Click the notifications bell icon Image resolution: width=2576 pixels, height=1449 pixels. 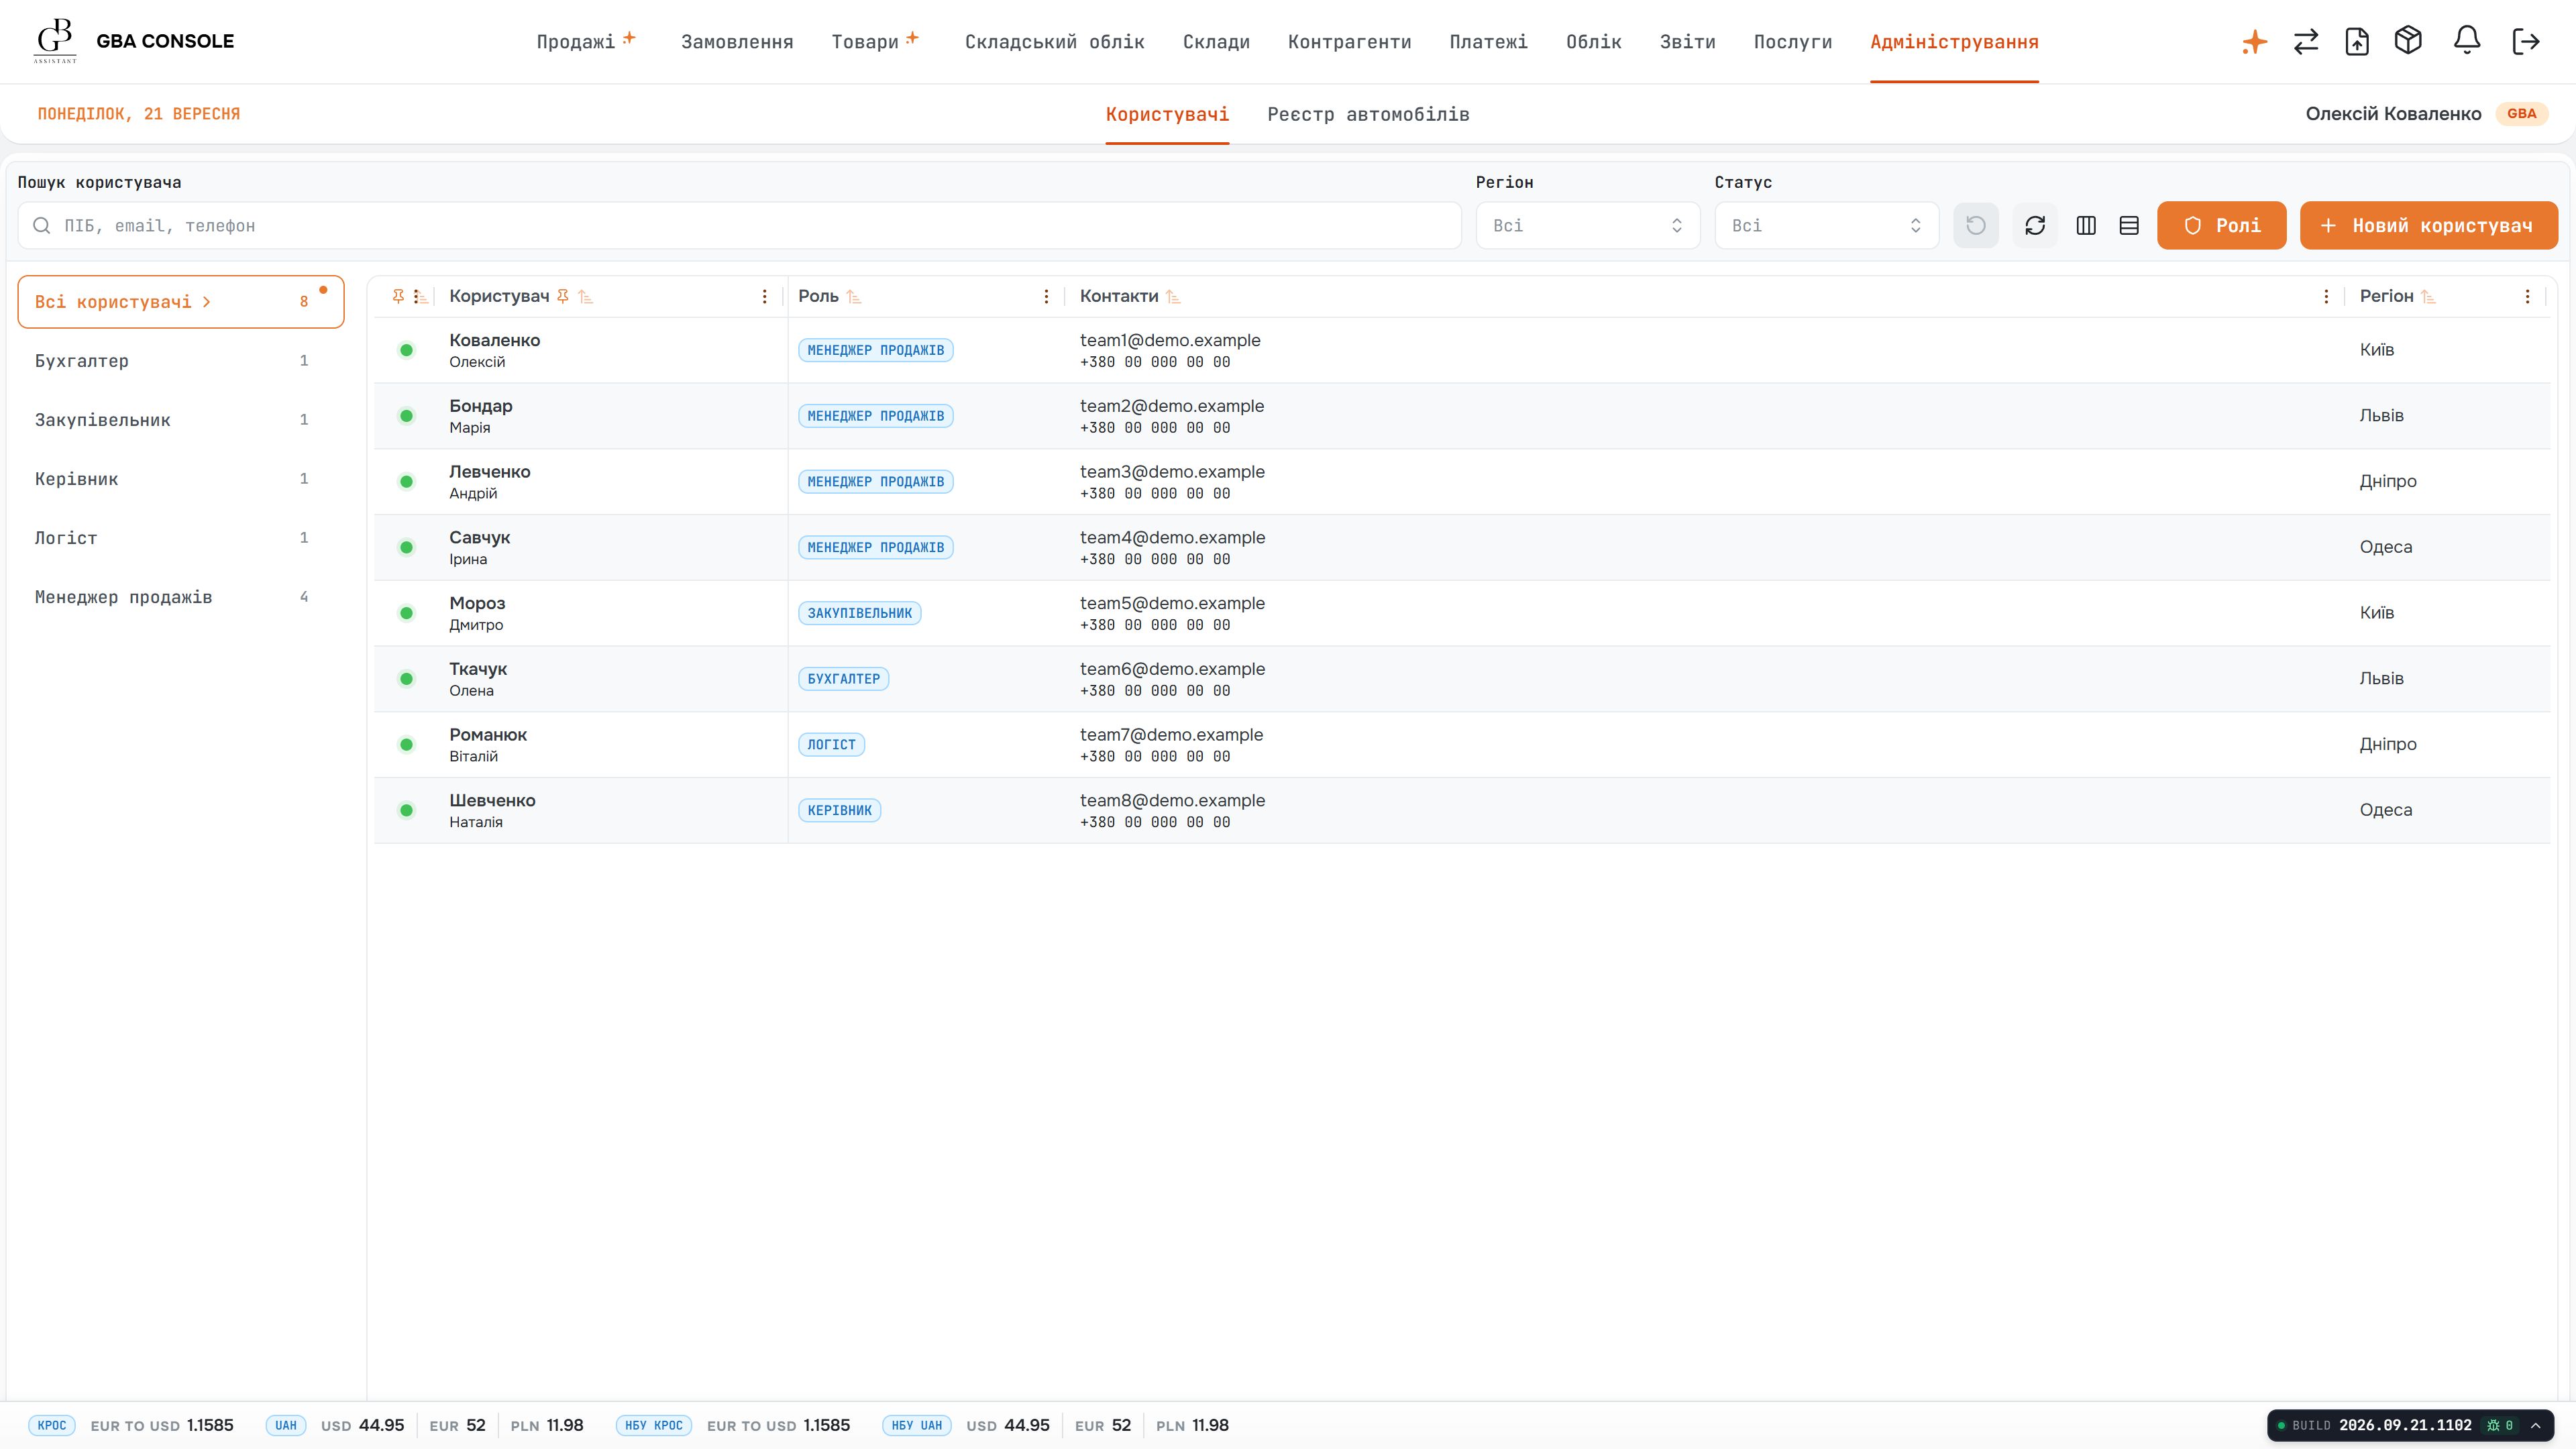coord(2467,41)
